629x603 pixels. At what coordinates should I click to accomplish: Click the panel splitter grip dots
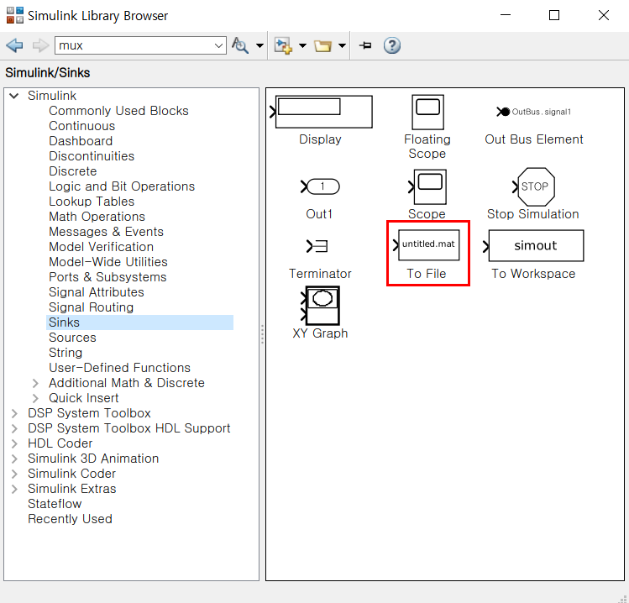[262, 334]
